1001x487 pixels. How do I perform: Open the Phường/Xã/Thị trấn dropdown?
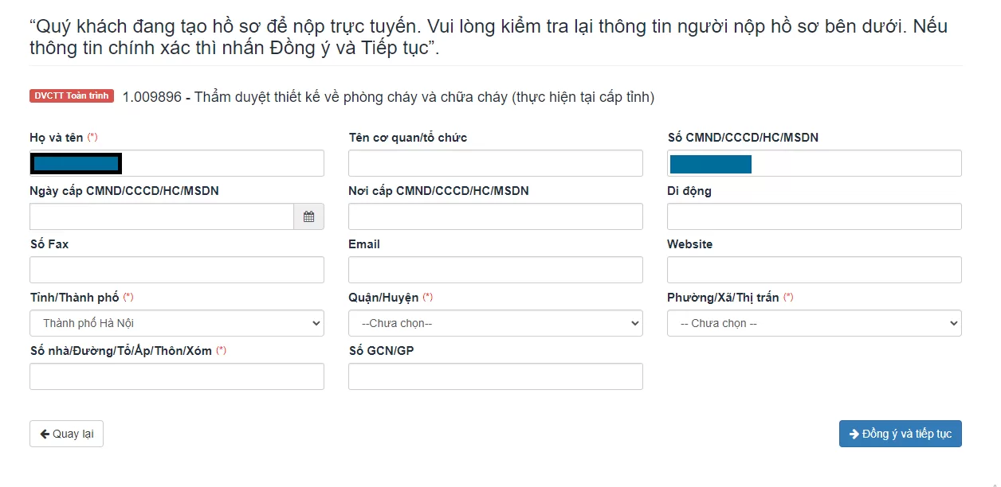815,323
